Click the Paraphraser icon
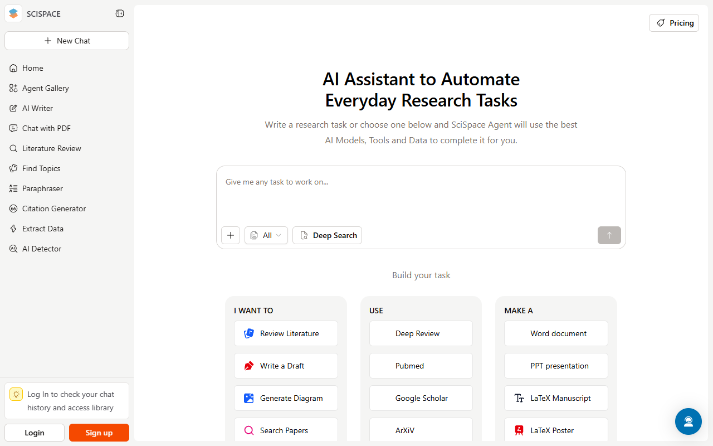The image size is (713, 446). click(13, 188)
